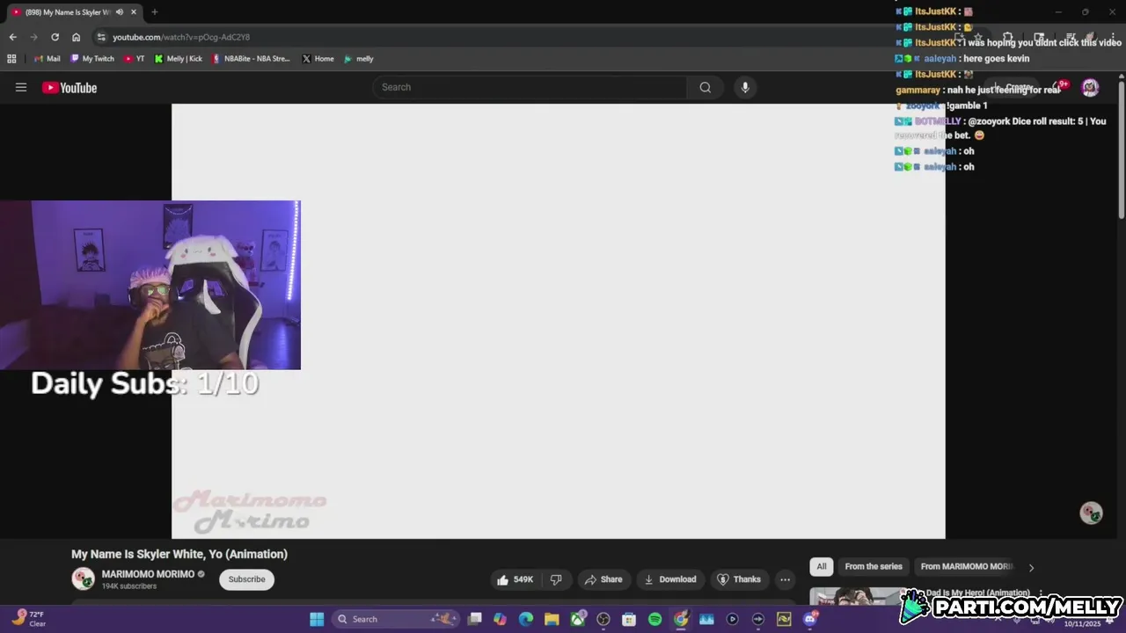
Task: Open OBS Studio from taskbar
Action: (603, 619)
